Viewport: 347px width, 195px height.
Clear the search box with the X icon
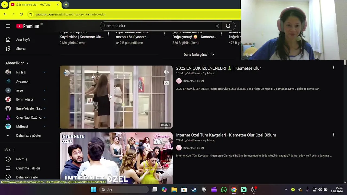click(217, 26)
